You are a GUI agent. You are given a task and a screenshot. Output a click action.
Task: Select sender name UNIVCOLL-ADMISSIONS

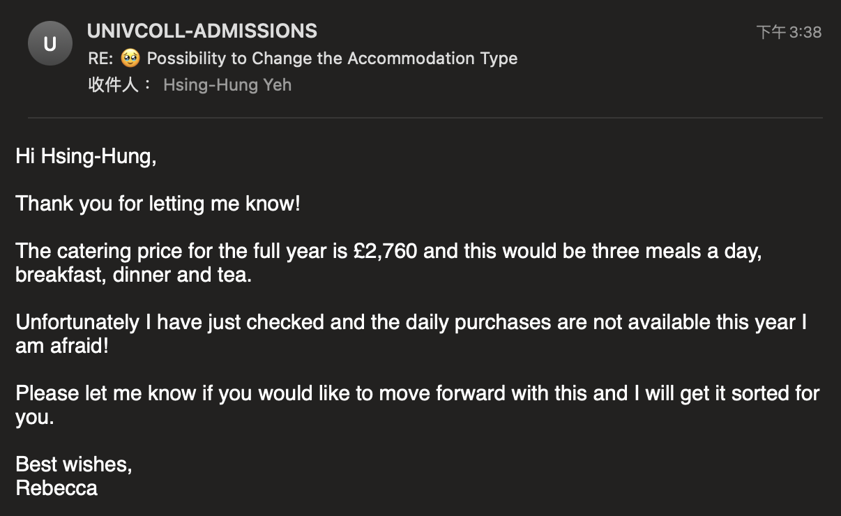tap(202, 31)
